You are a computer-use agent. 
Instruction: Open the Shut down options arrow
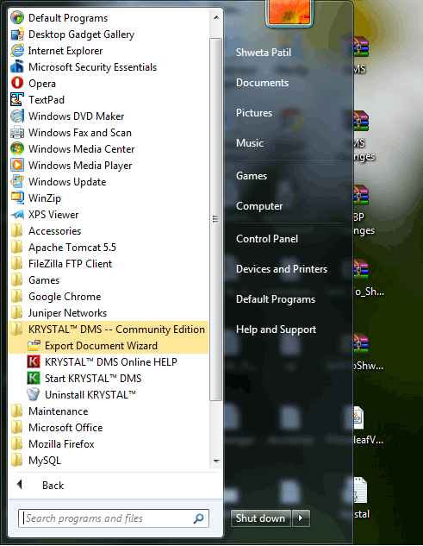tap(301, 518)
